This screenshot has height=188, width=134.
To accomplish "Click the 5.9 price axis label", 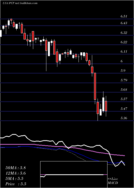I will pyautogui.click(x=123, y=70).
